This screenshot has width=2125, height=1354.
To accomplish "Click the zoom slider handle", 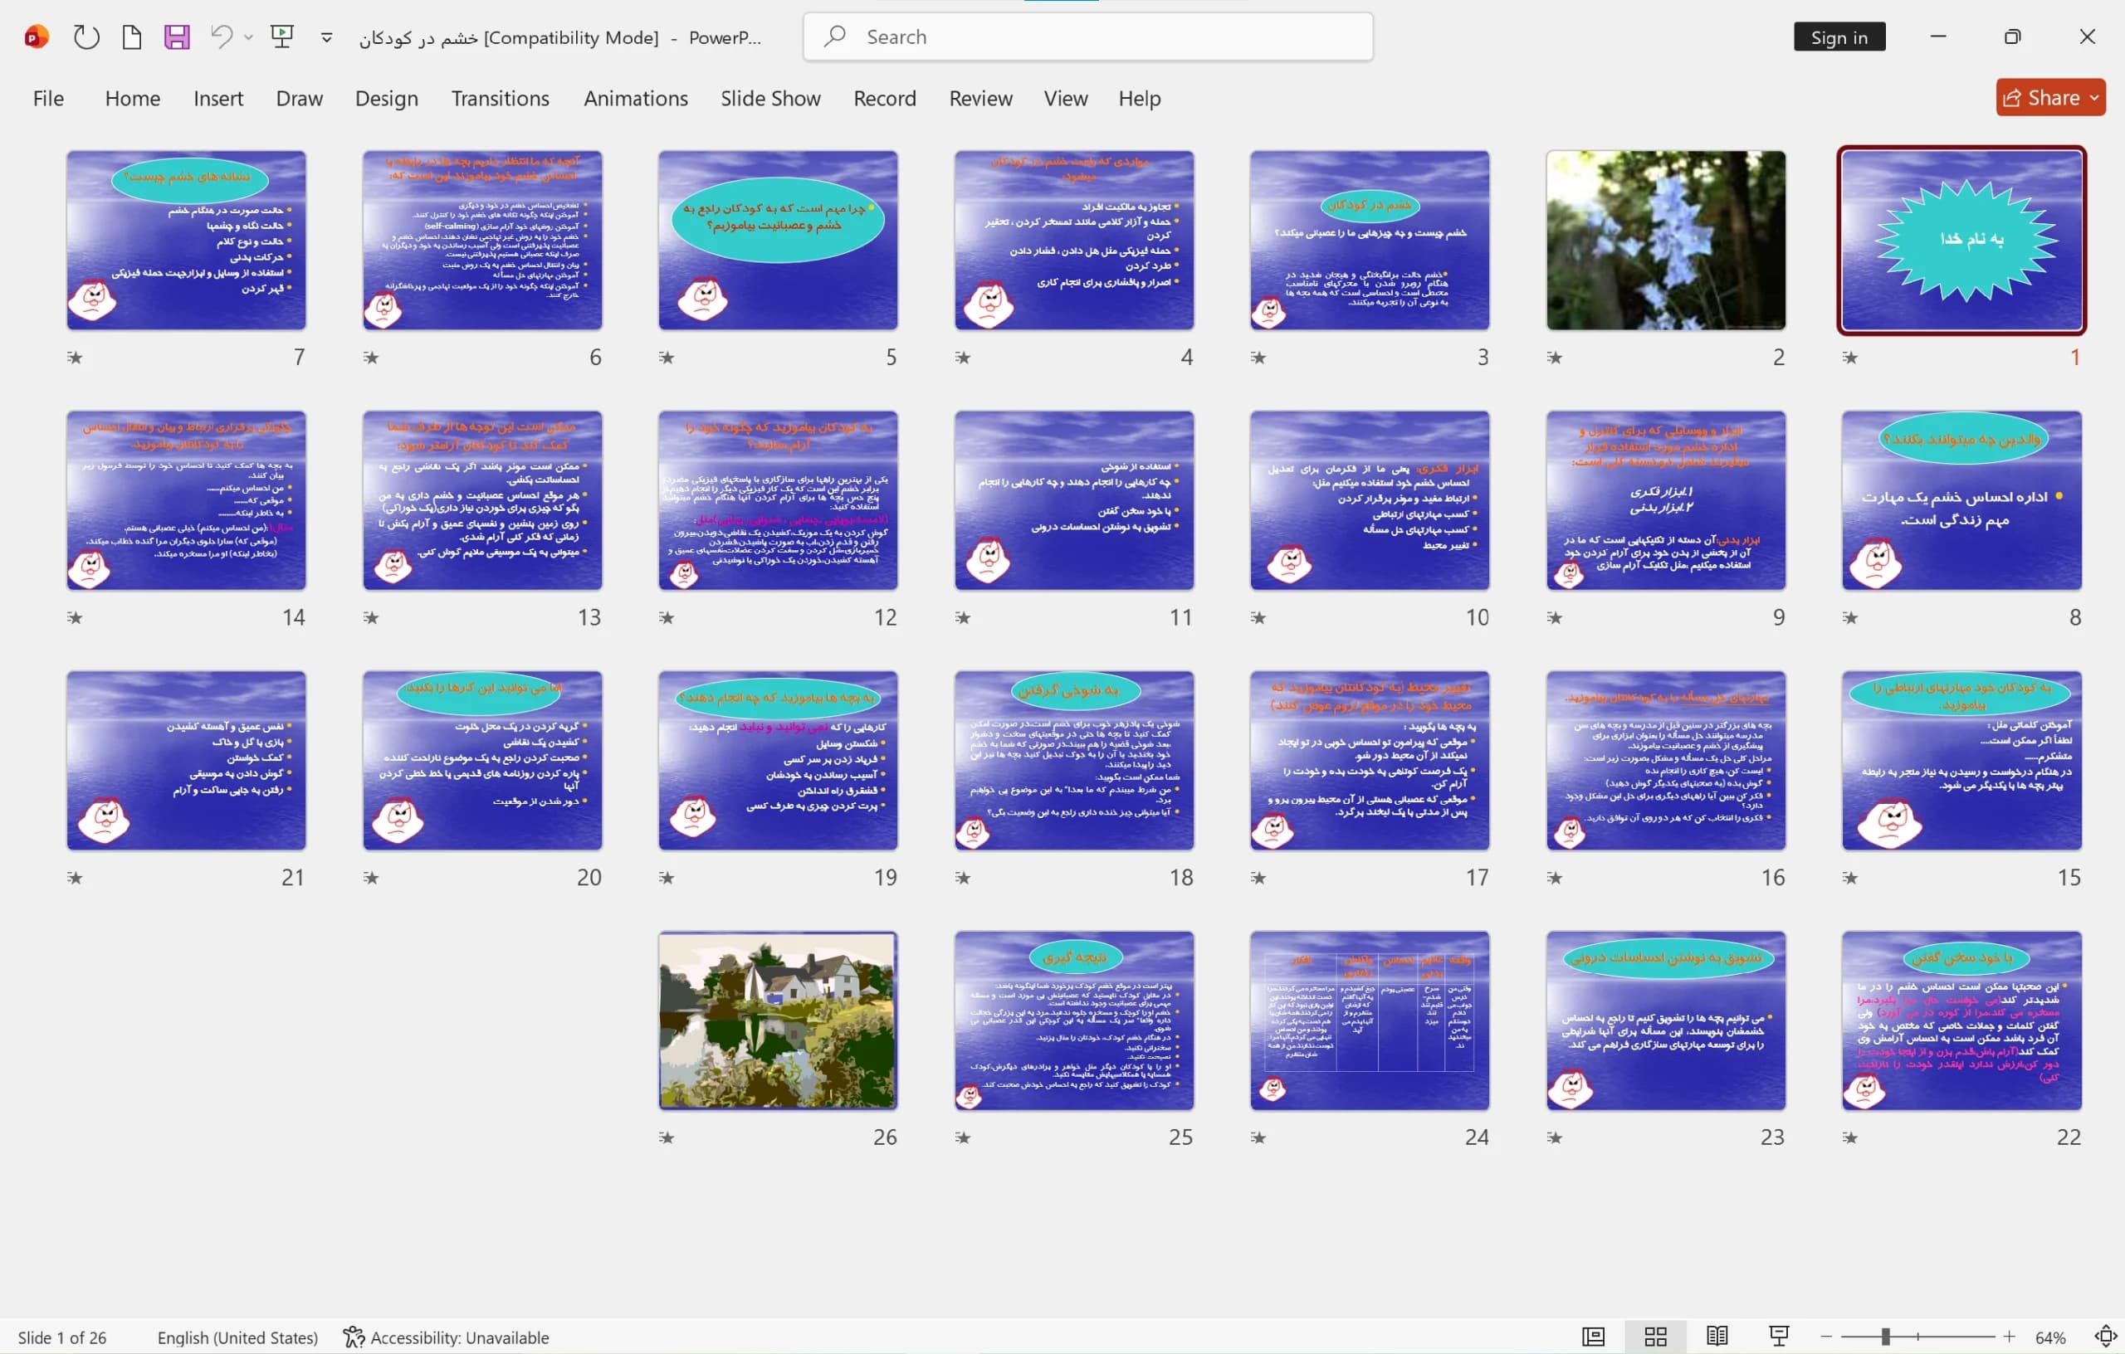I will coord(1884,1337).
